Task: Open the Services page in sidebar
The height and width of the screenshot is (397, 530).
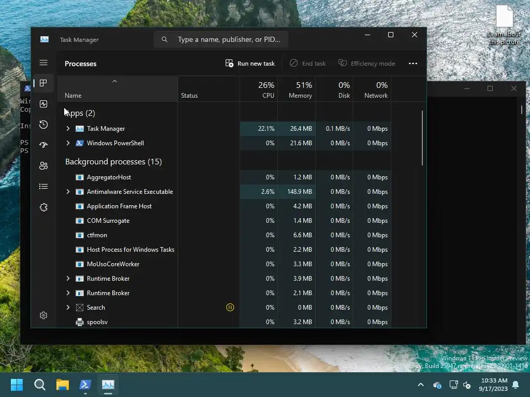Action: 43,207
